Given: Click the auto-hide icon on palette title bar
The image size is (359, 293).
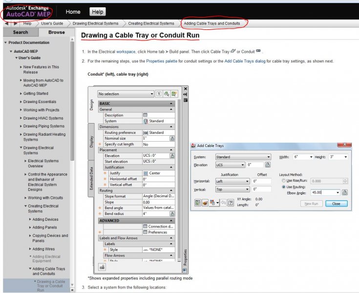Looking at the screenshot, I should 185,94.
